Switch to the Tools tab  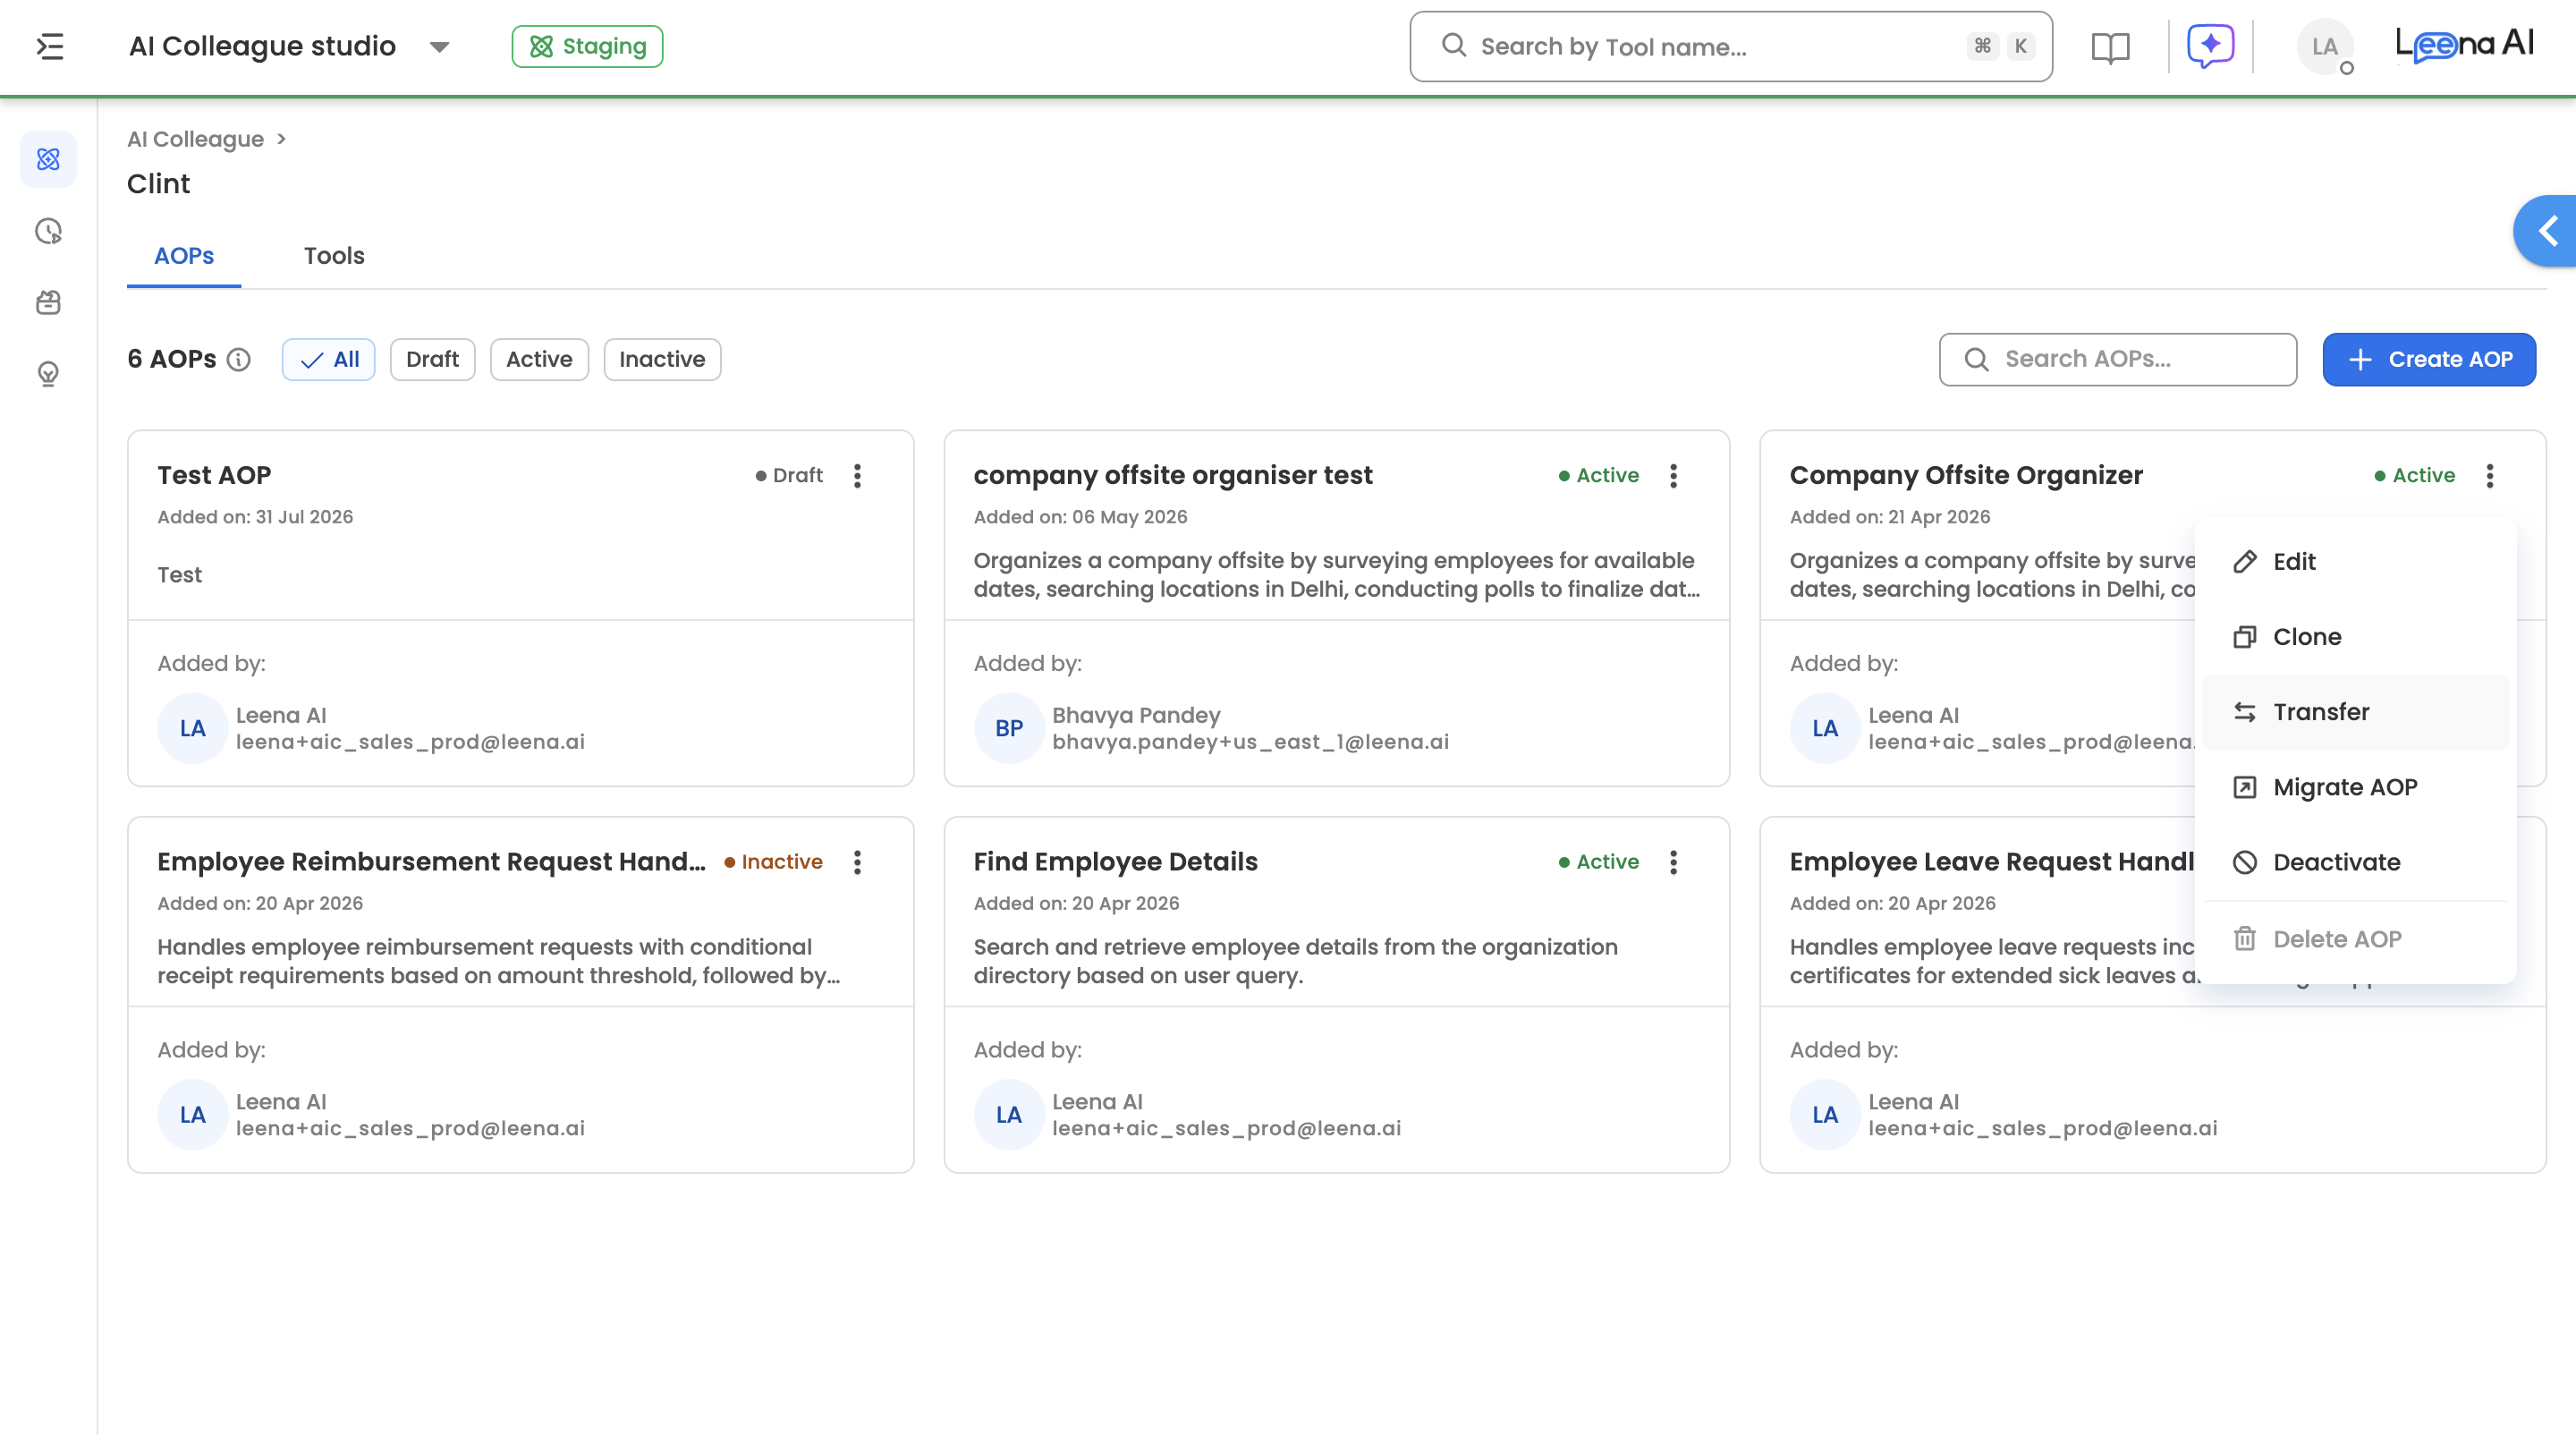click(334, 256)
